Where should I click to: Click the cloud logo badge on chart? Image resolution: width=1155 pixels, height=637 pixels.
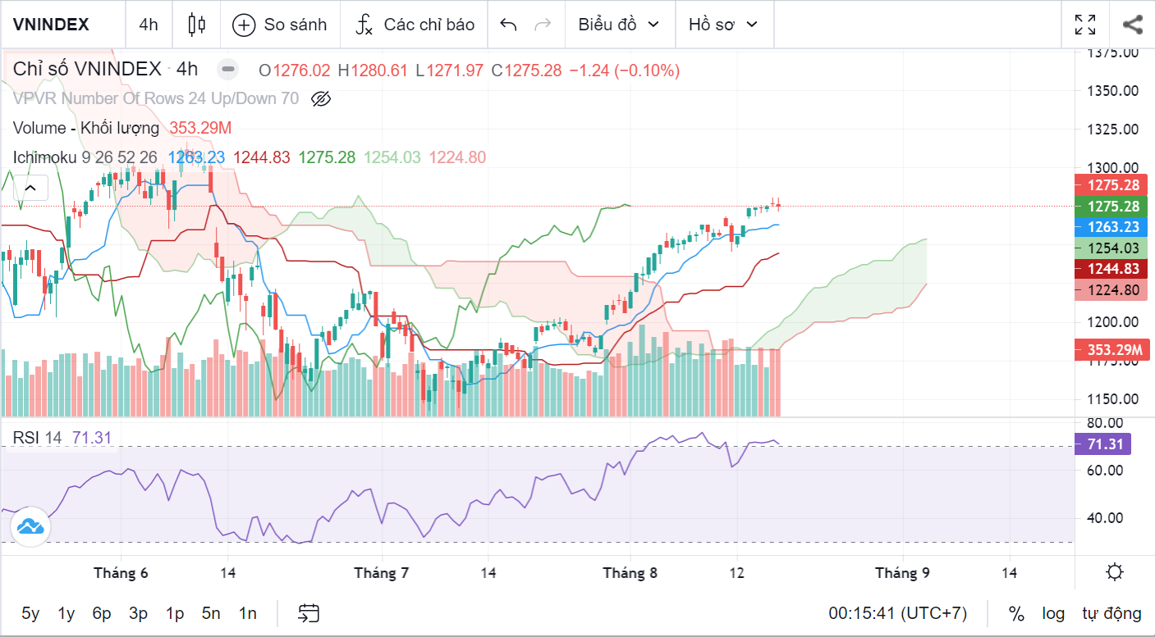[x=30, y=526]
